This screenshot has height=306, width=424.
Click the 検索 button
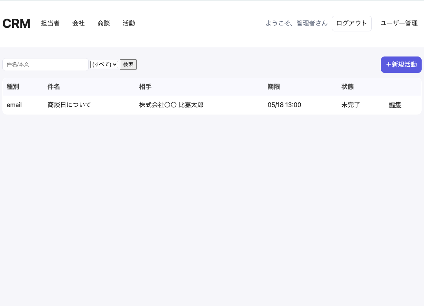[x=128, y=64]
